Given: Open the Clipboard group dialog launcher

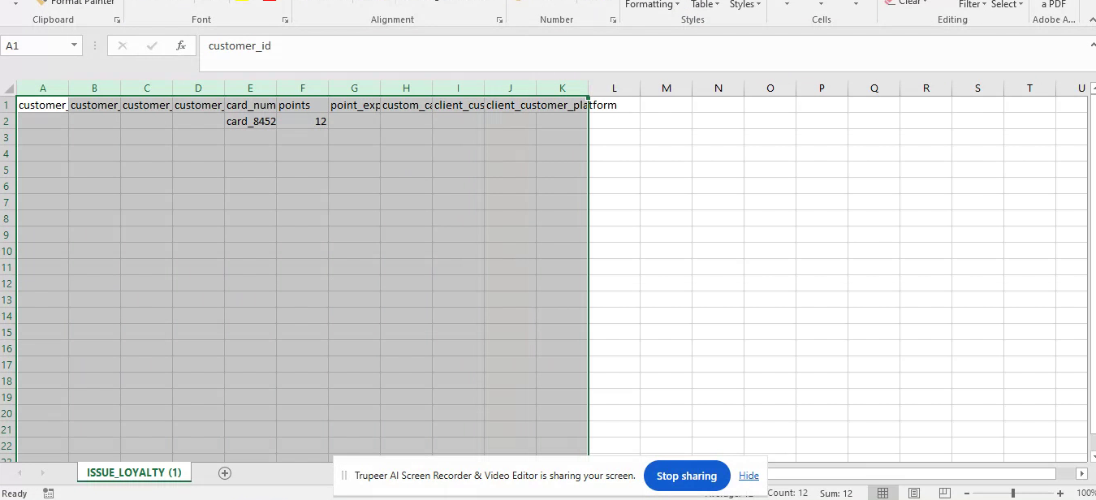Looking at the screenshot, I should click(x=117, y=19).
